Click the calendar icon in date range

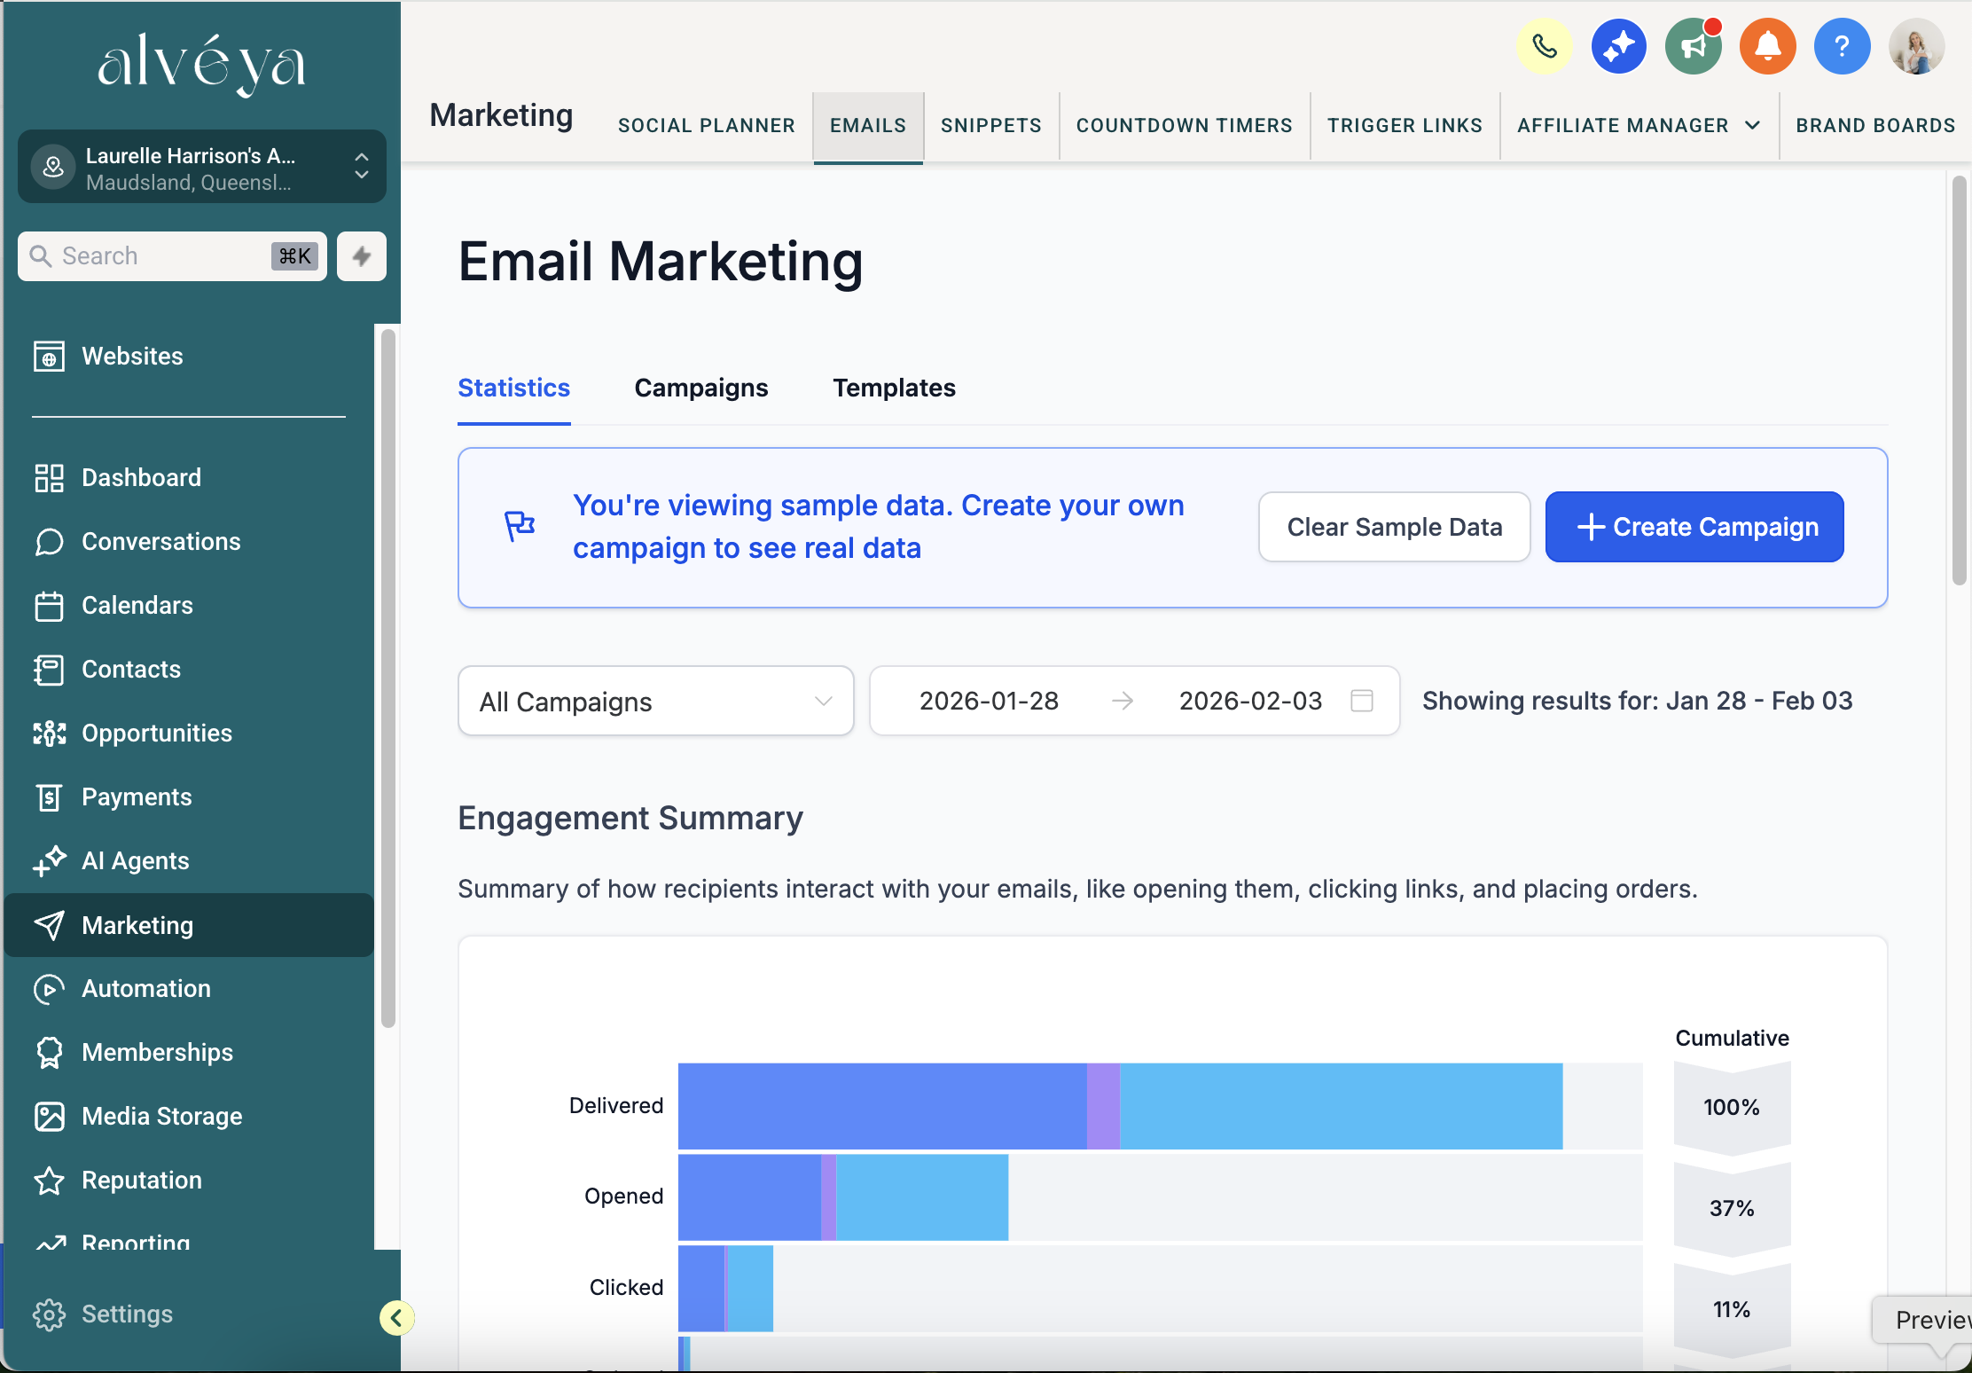1362,701
